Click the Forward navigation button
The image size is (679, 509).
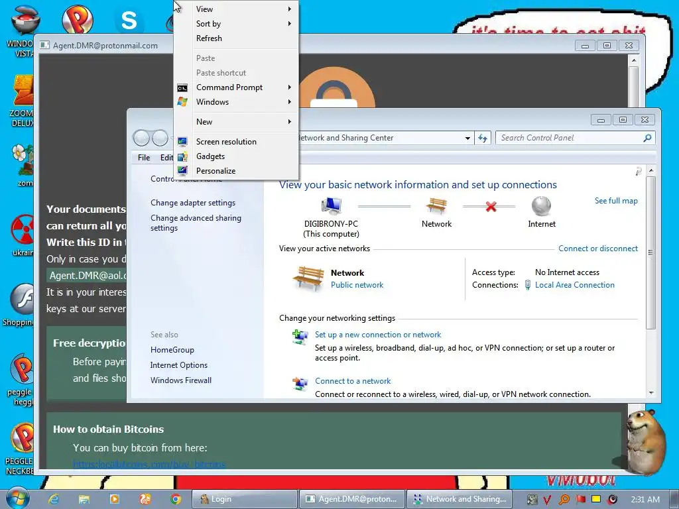(160, 138)
